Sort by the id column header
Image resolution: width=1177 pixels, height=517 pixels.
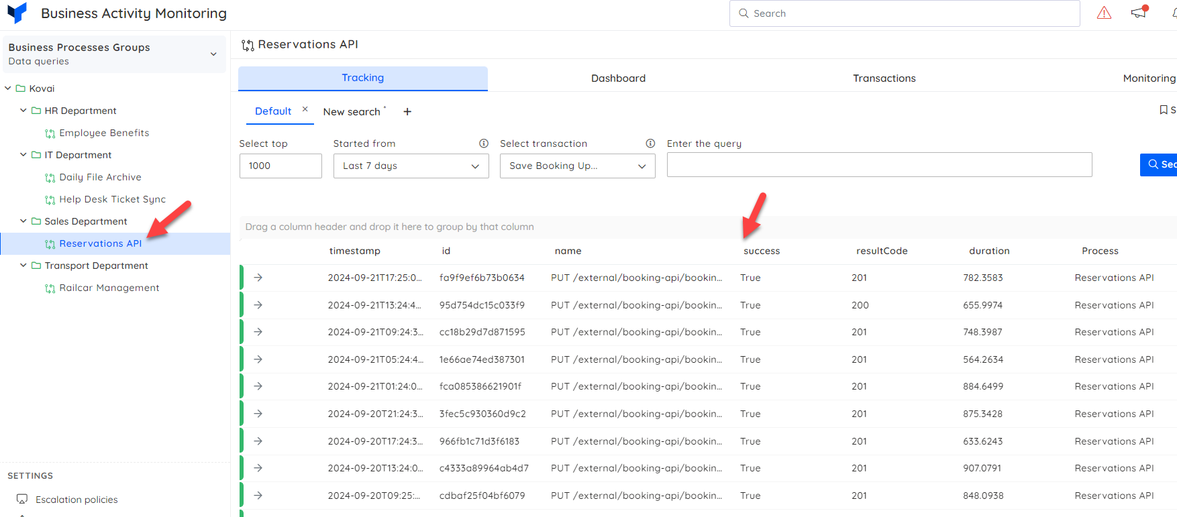[446, 251]
